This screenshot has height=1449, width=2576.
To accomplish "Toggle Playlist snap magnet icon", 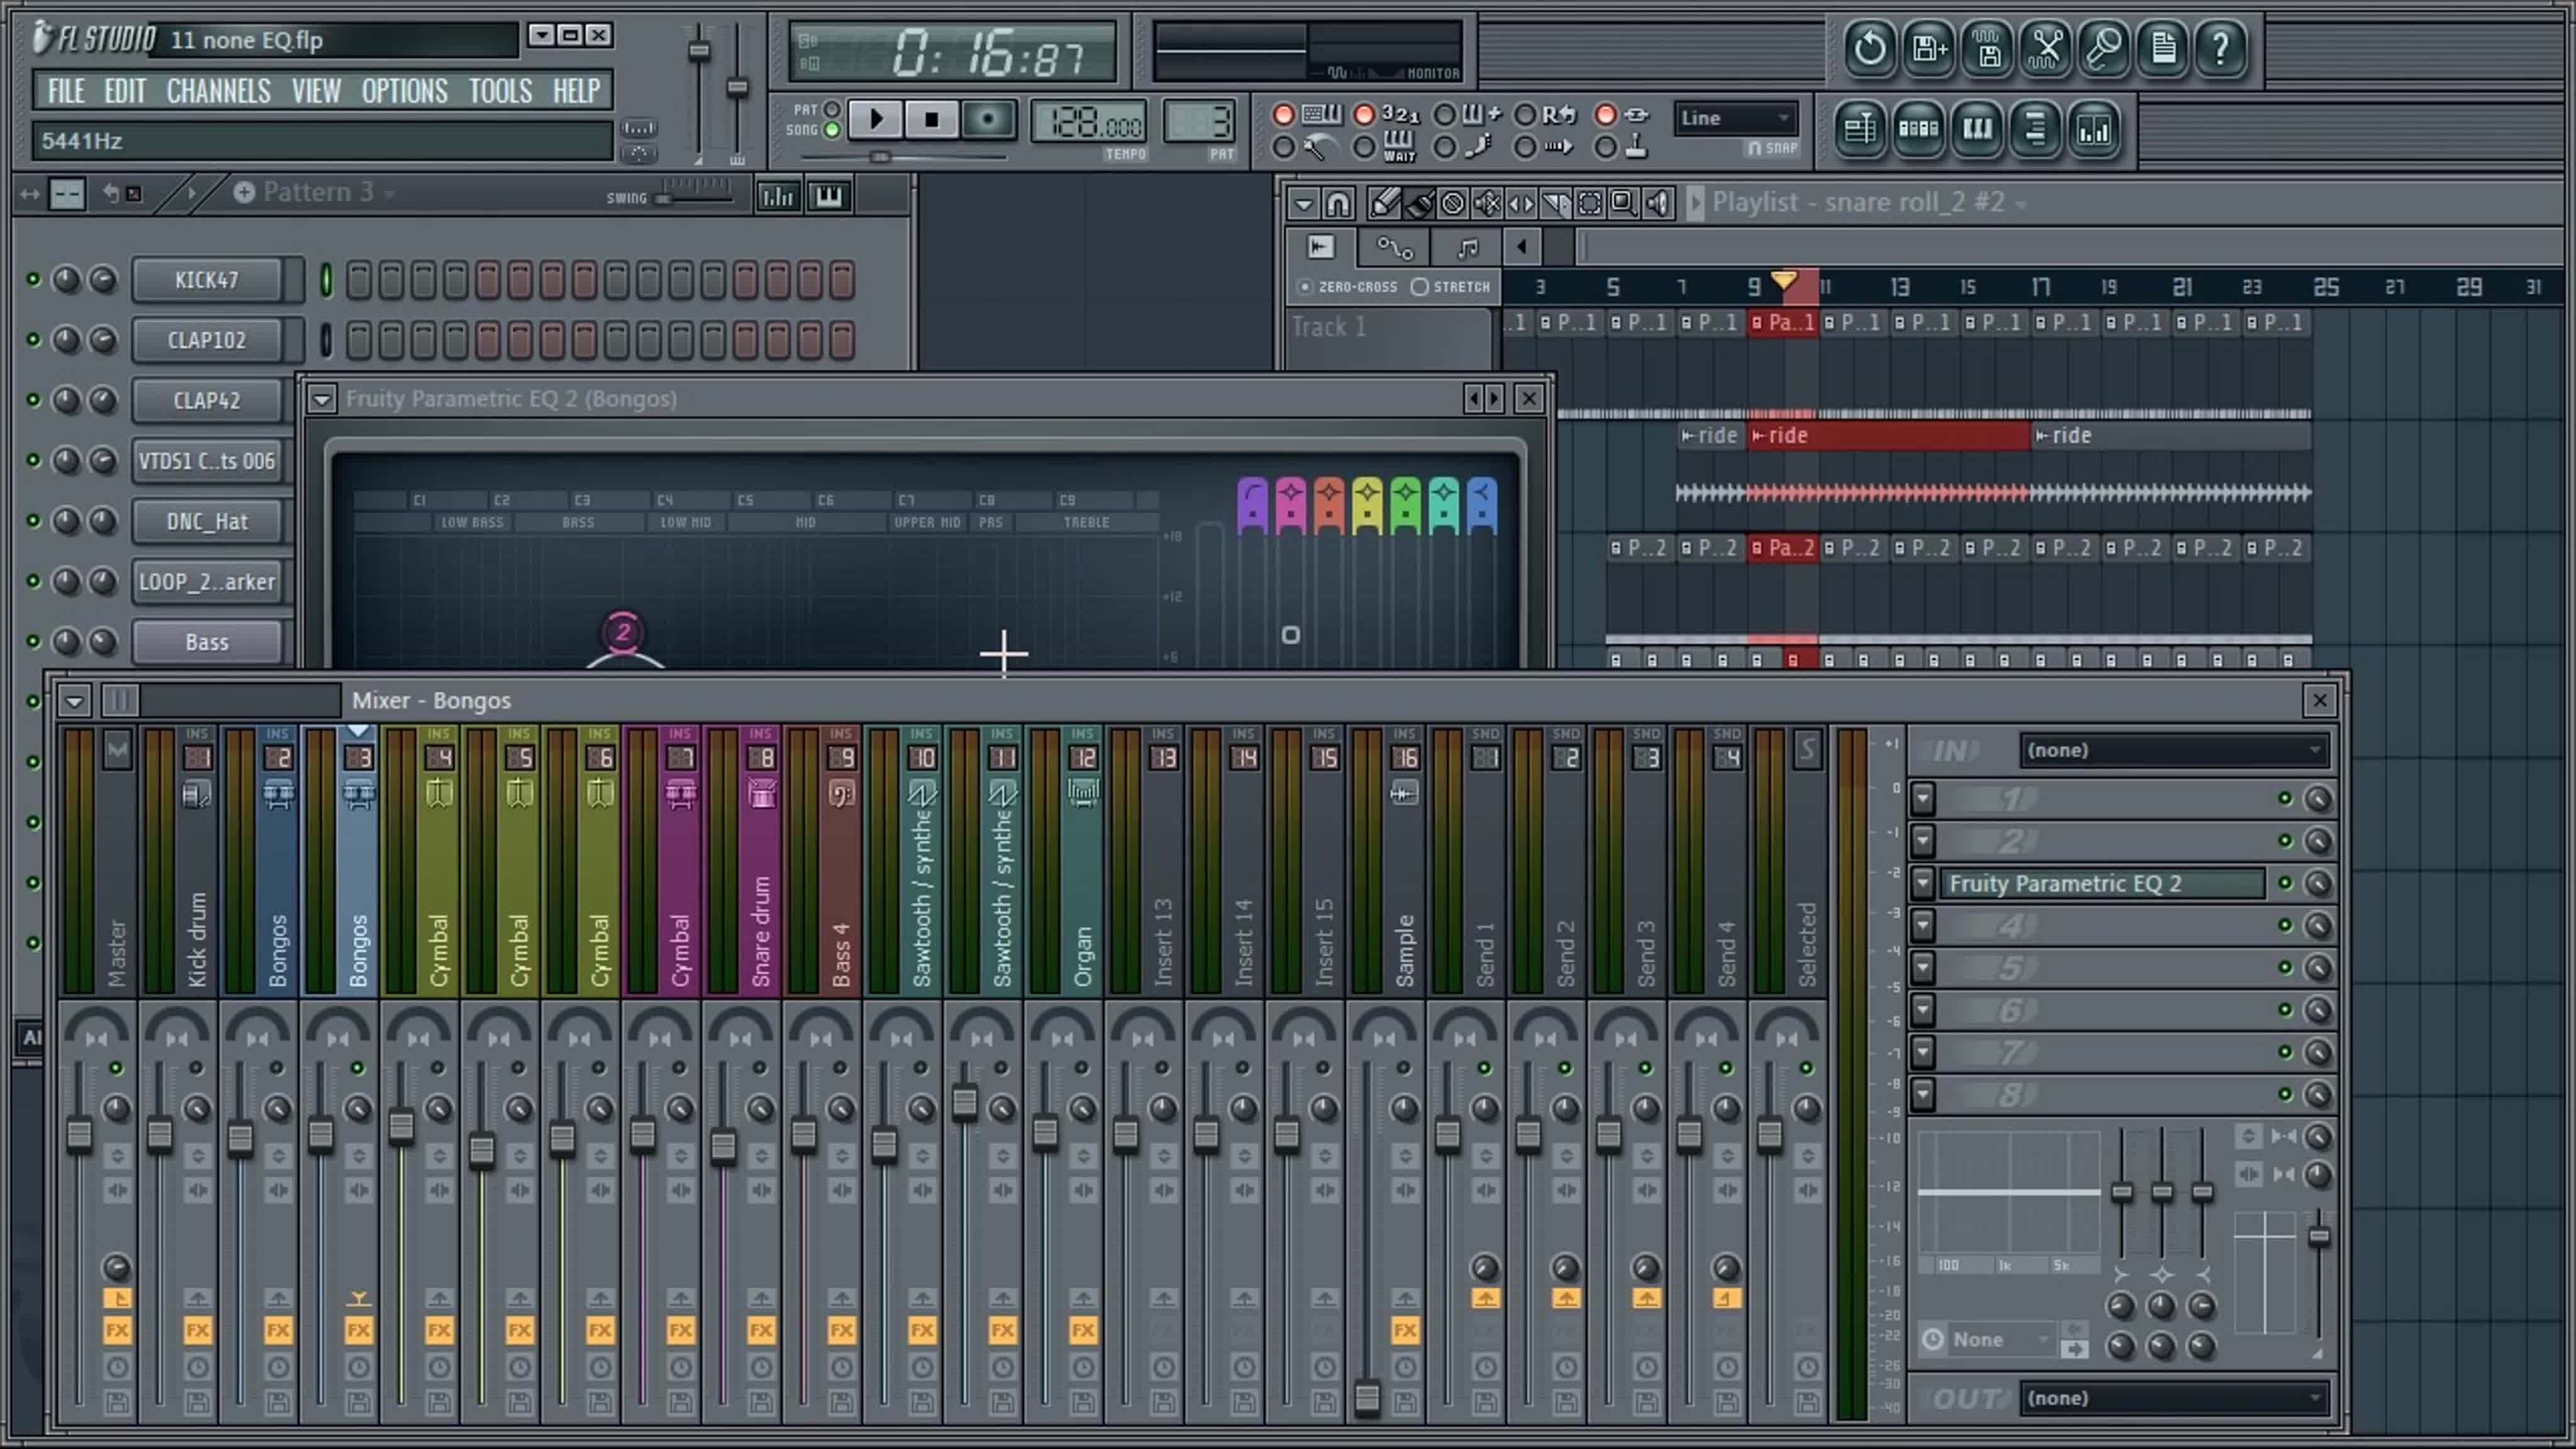I will click(x=1337, y=204).
